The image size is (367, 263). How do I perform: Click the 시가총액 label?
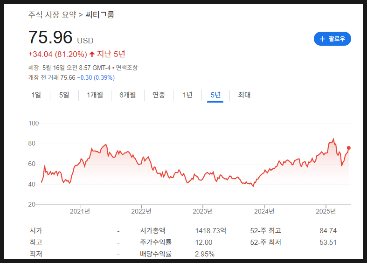click(x=152, y=231)
